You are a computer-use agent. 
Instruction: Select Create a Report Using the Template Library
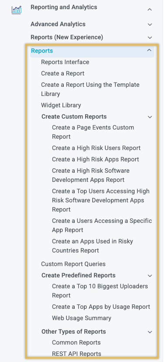[x=90, y=89]
